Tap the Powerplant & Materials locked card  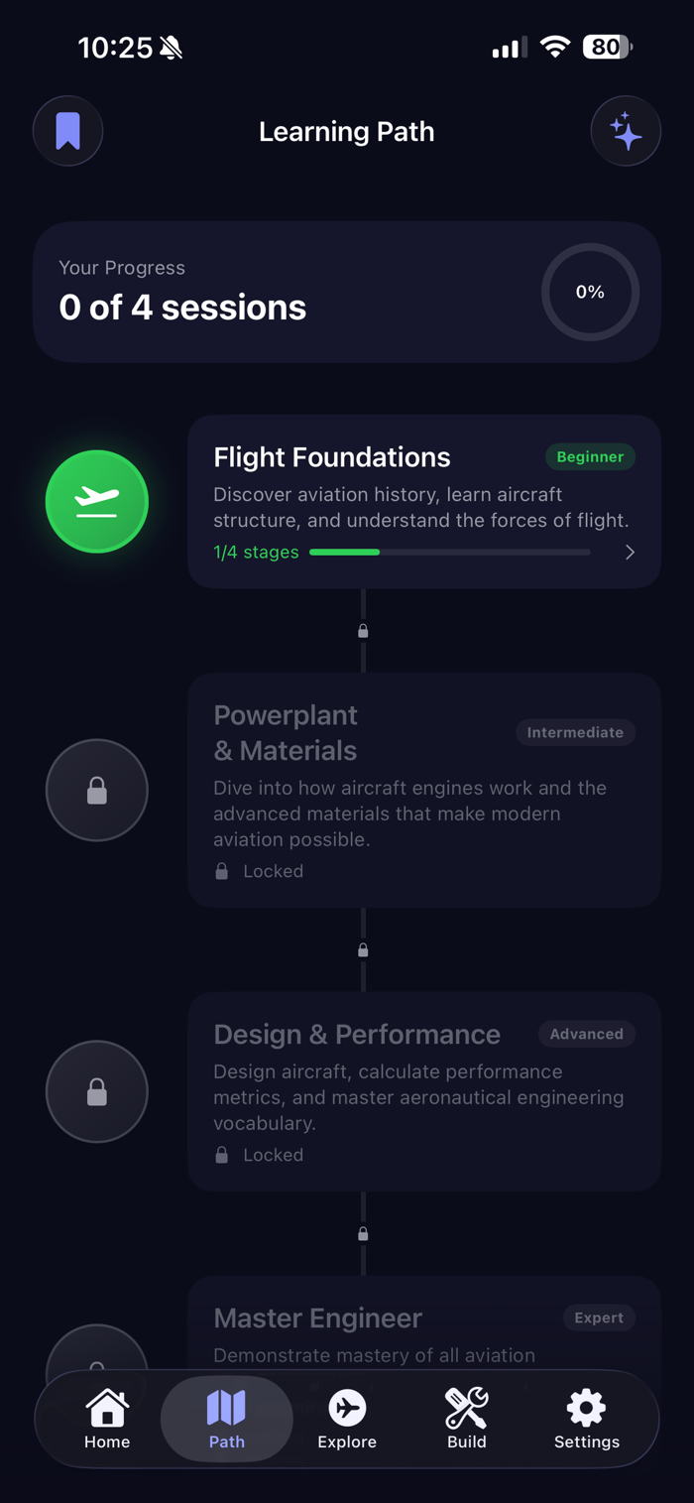(424, 791)
